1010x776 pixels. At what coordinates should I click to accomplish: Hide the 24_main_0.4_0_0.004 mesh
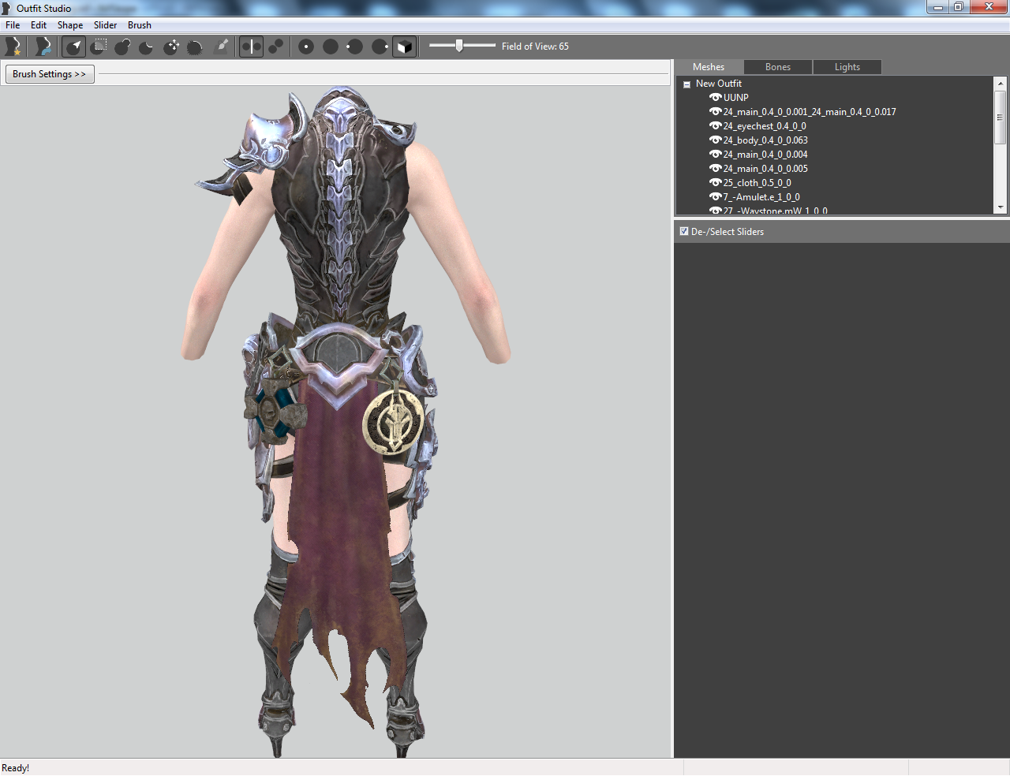[x=715, y=155]
